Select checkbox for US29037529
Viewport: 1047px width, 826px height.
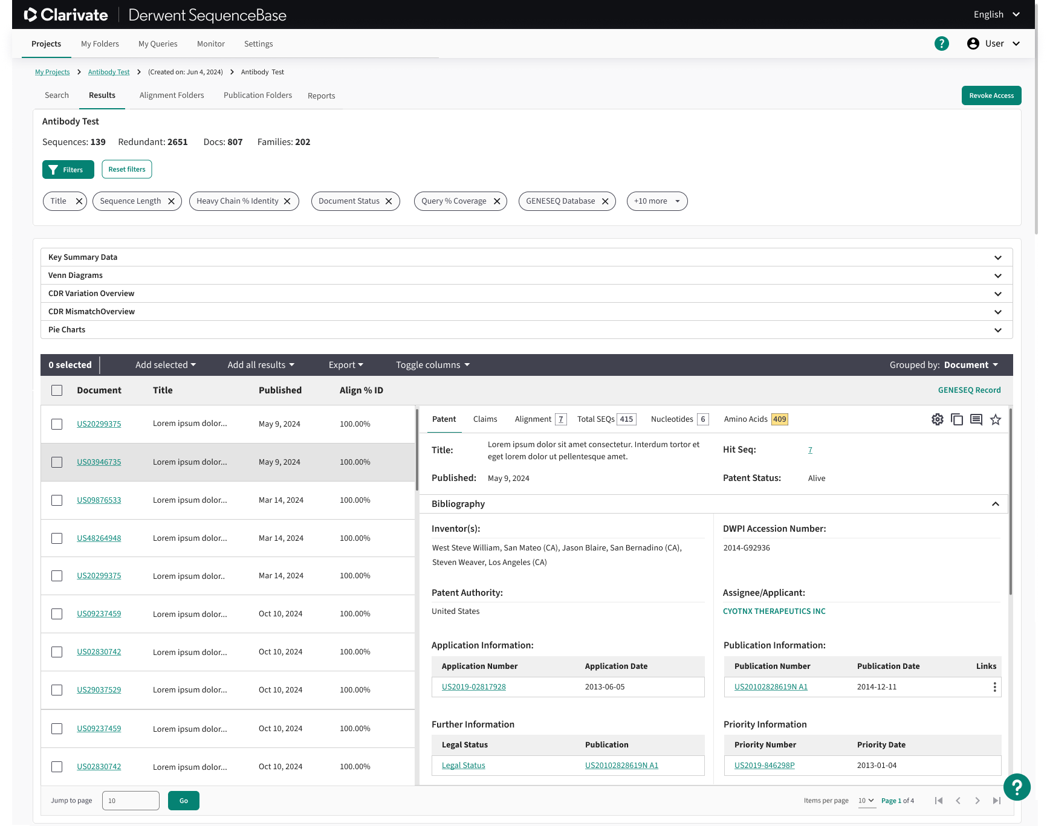[57, 690]
